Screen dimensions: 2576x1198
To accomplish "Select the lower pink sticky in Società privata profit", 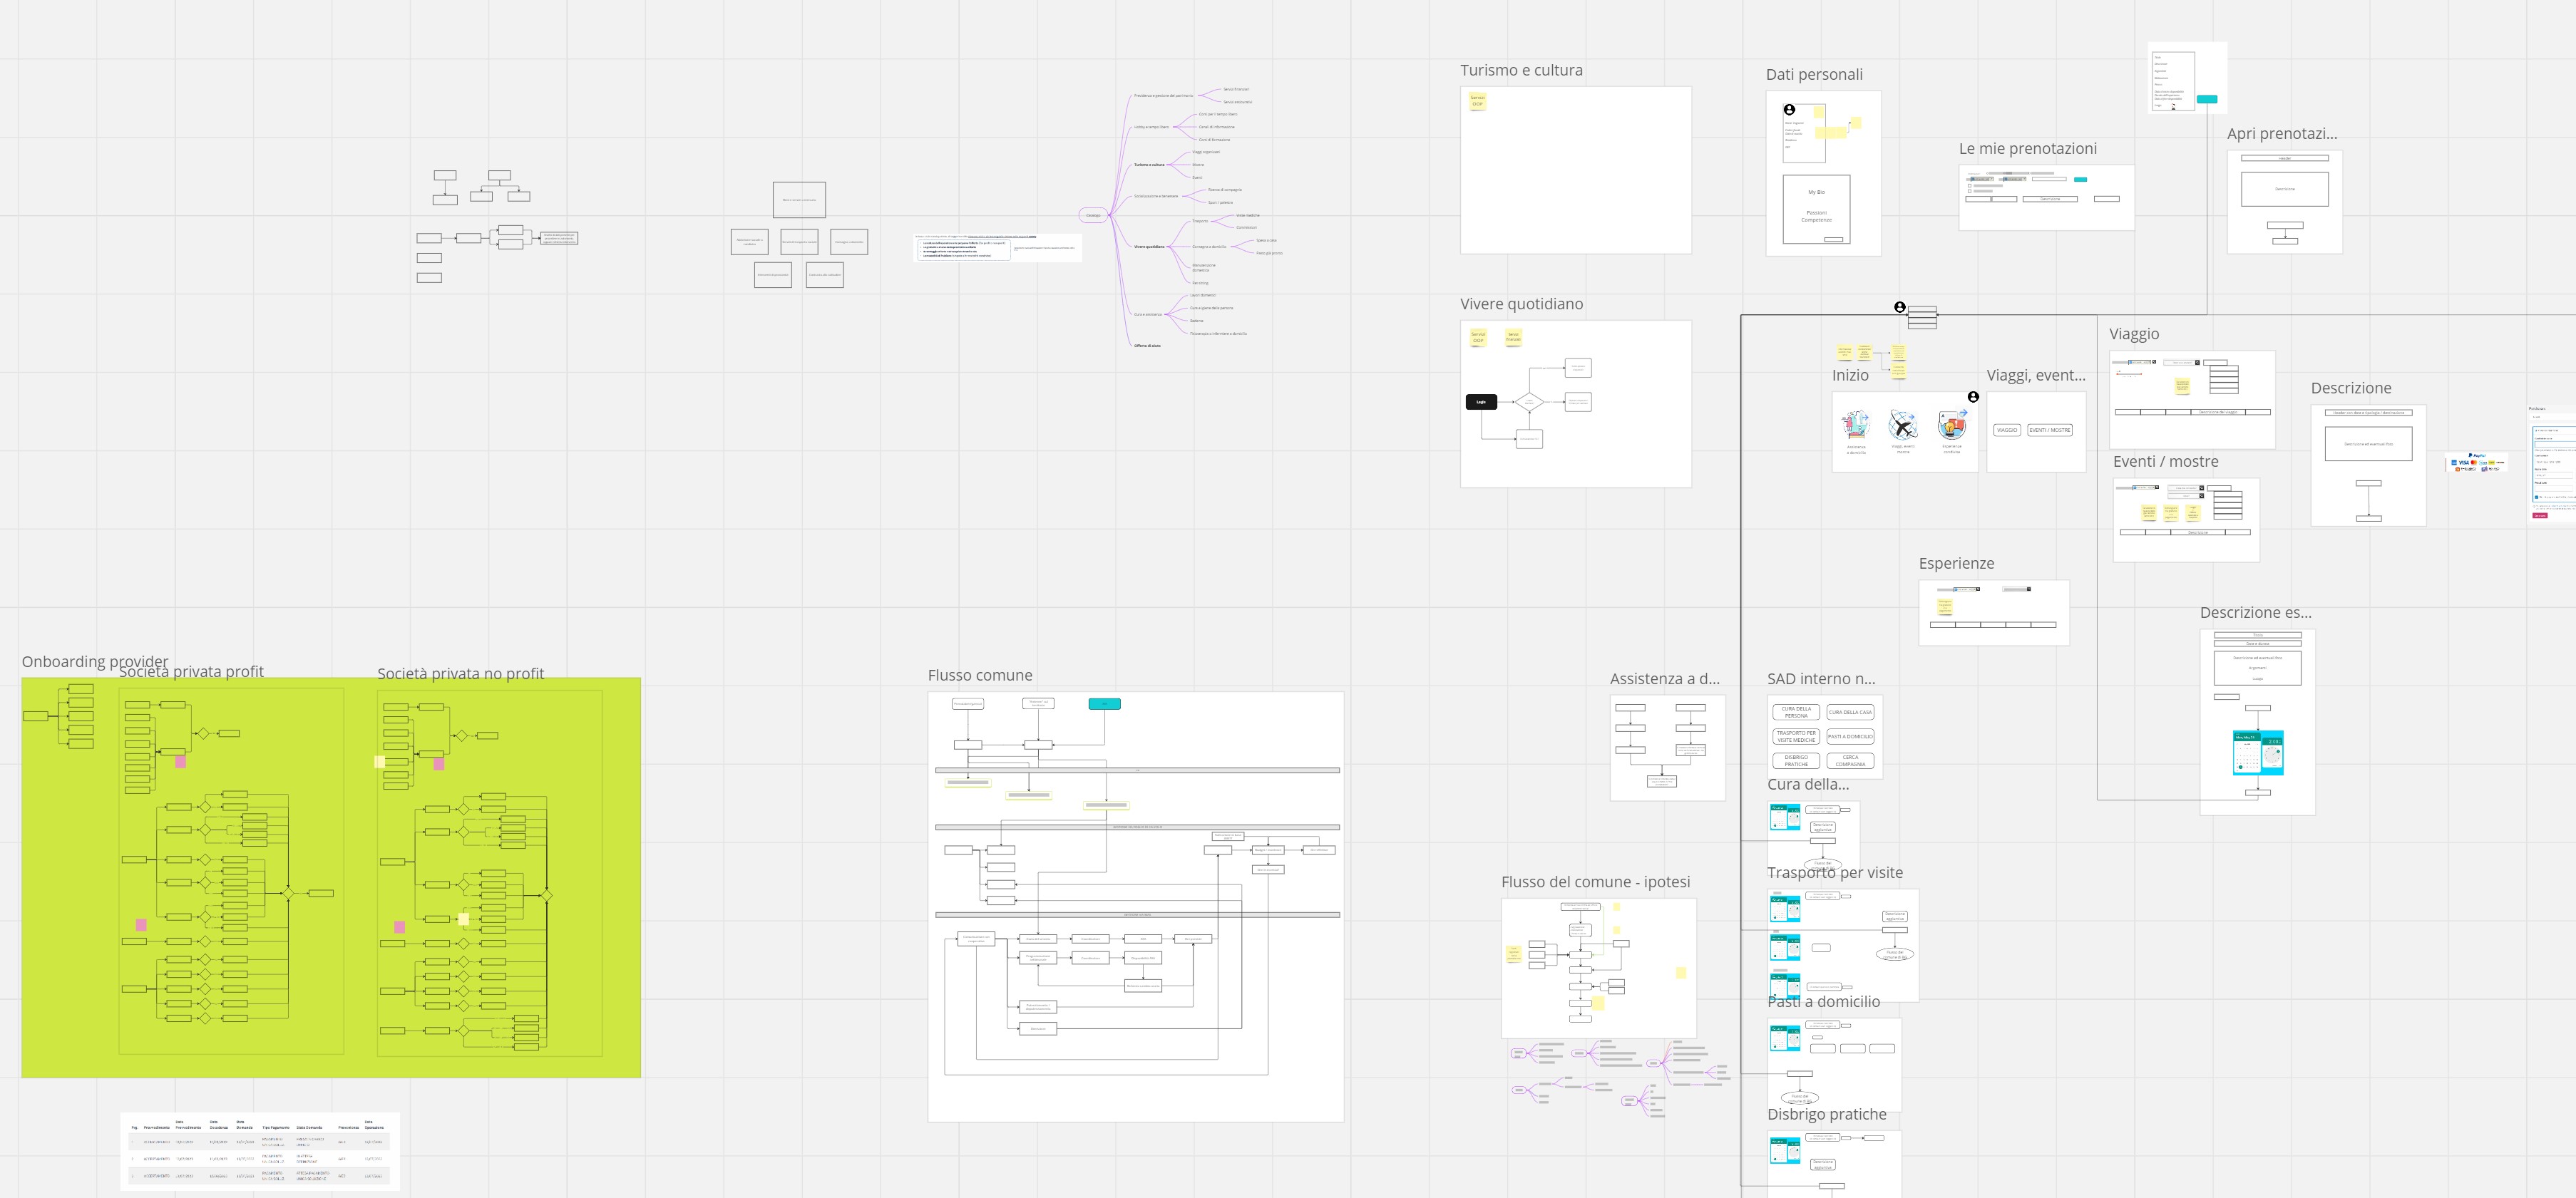I will (141, 924).
